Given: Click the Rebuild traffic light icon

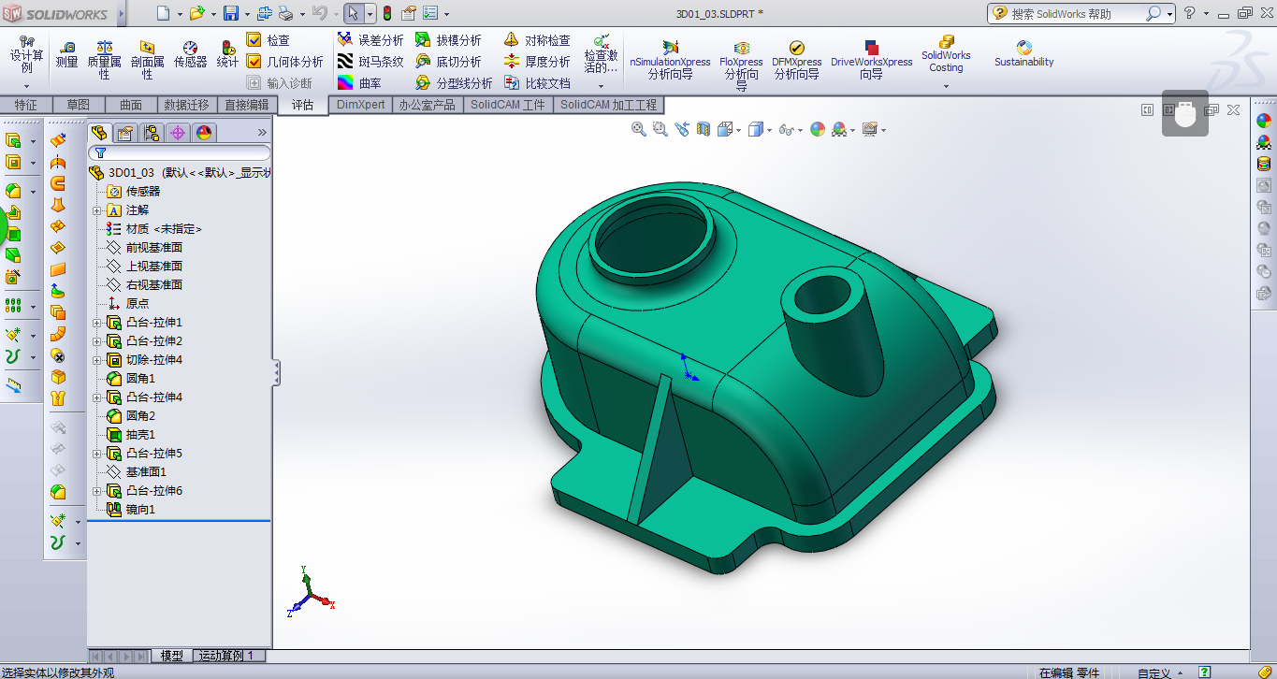Looking at the screenshot, I should 386,14.
